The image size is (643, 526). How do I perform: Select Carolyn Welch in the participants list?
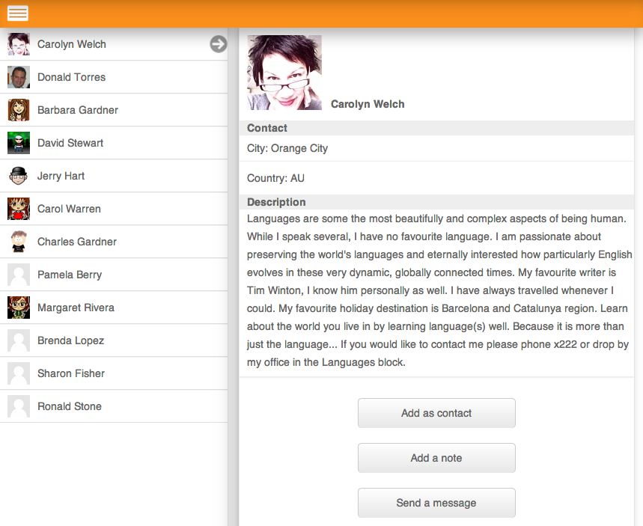(x=114, y=44)
